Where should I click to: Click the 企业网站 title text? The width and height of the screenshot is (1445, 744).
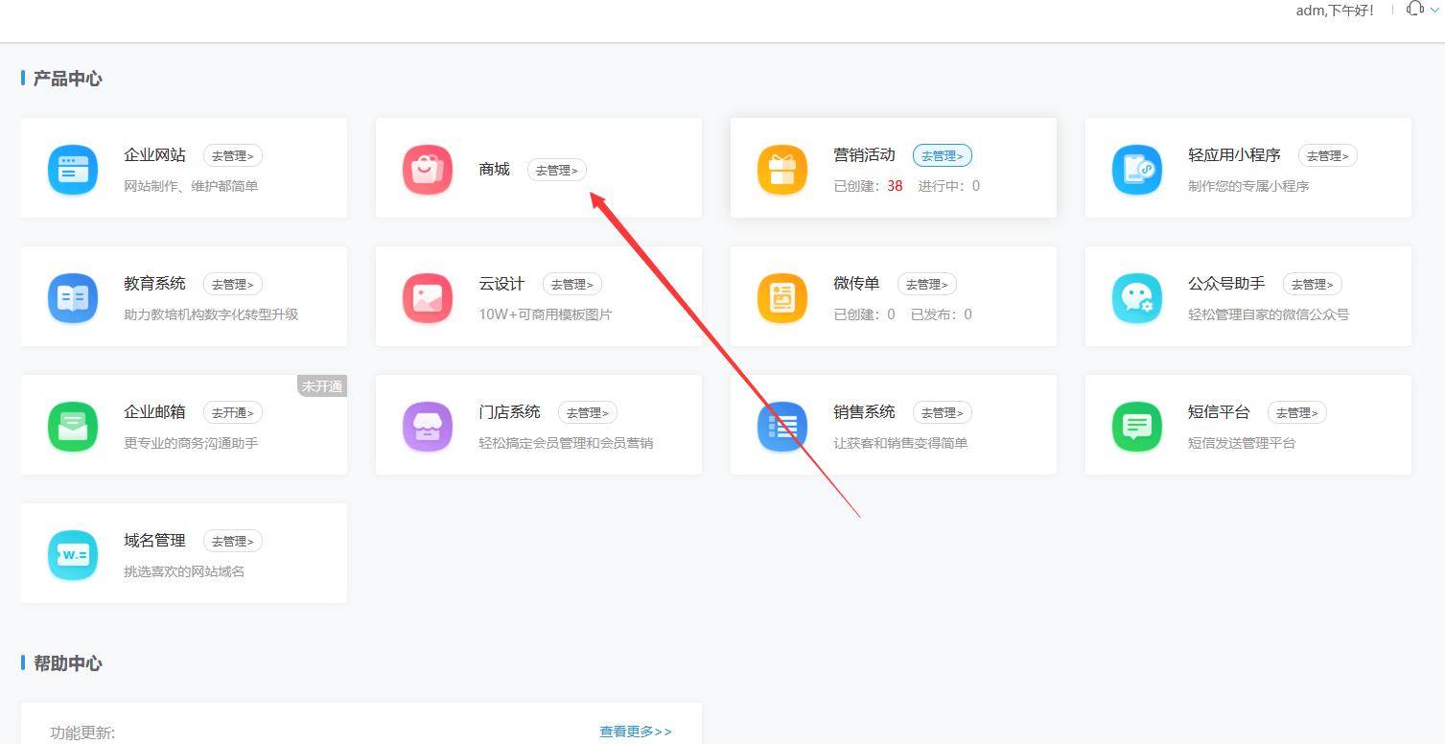pyautogui.click(x=154, y=154)
